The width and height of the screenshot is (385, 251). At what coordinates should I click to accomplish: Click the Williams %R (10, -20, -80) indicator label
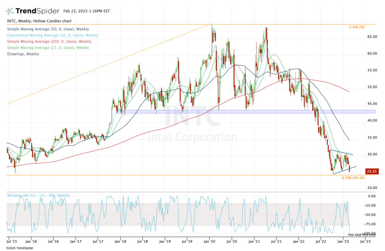tap(38, 195)
